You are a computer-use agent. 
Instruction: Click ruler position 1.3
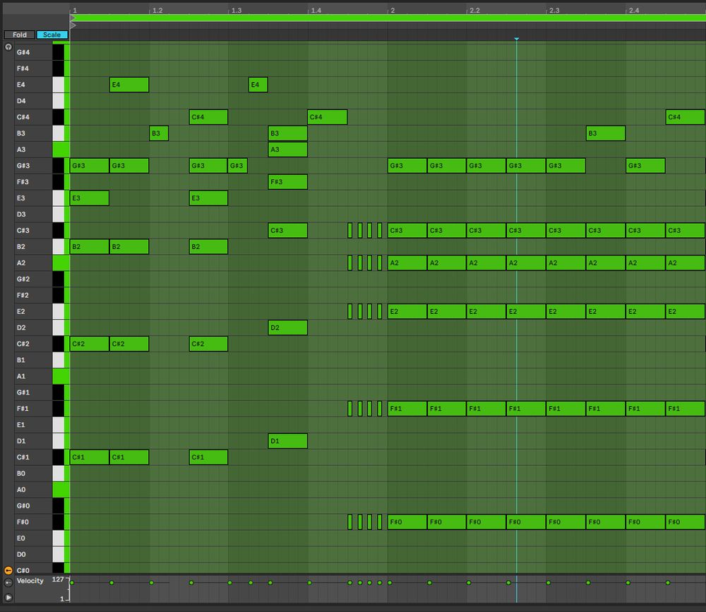[x=237, y=10]
